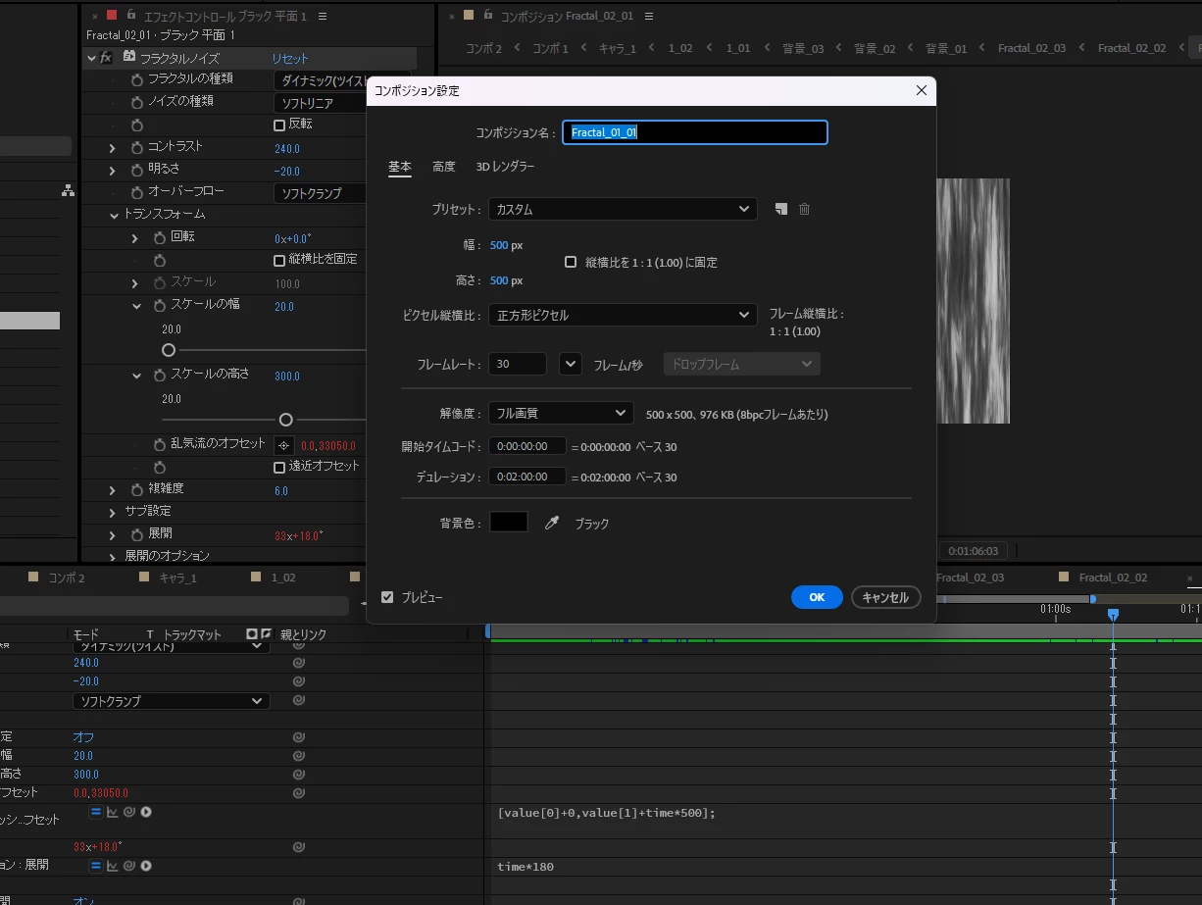The width and height of the screenshot is (1202, 905).
Task: Check the 反転 checkbox in effect controls
Action: 279,125
